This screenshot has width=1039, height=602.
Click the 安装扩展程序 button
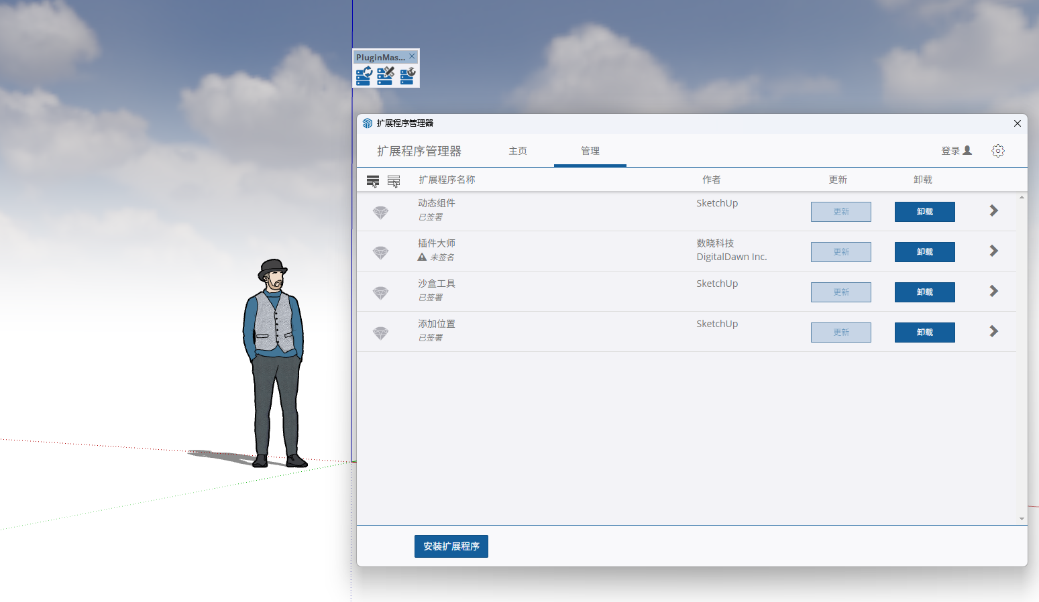coord(451,546)
